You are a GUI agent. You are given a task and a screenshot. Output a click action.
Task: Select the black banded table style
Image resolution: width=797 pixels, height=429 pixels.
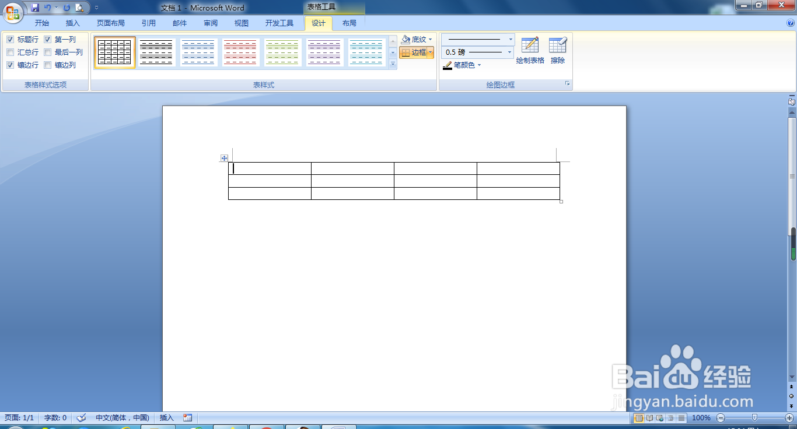[x=156, y=52]
